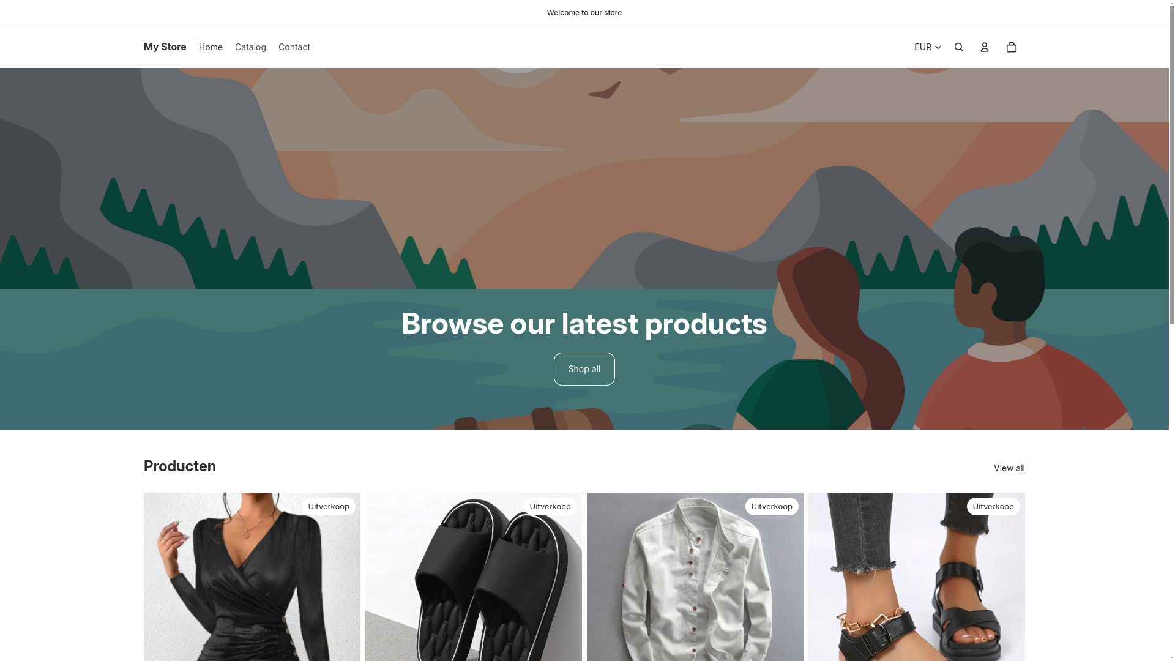Open the search magnifier icon
1175x661 pixels.
click(x=959, y=47)
